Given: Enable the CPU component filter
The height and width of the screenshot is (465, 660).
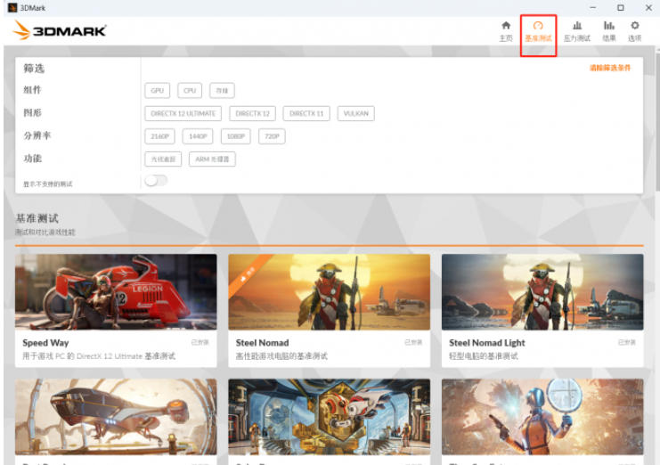Looking at the screenshot, I should tap(190, 90).
